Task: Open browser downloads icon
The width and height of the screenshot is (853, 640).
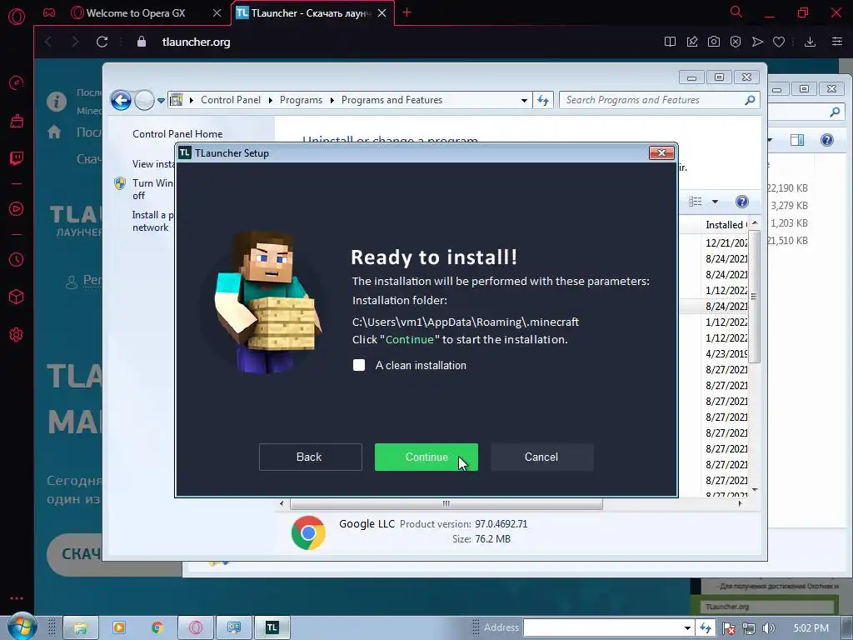Action: click(x=810, y=42)
